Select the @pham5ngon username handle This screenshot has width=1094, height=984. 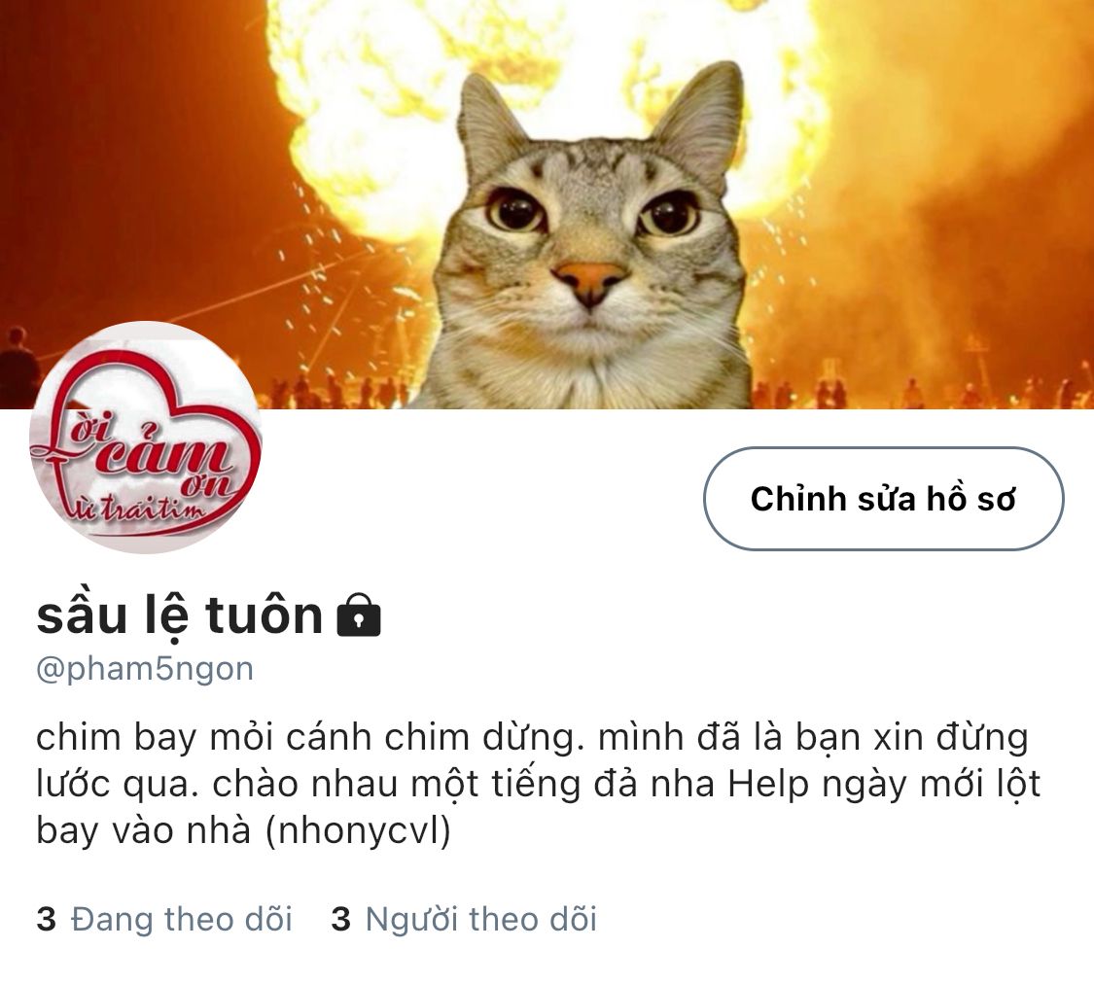click(x=145, y=669)
